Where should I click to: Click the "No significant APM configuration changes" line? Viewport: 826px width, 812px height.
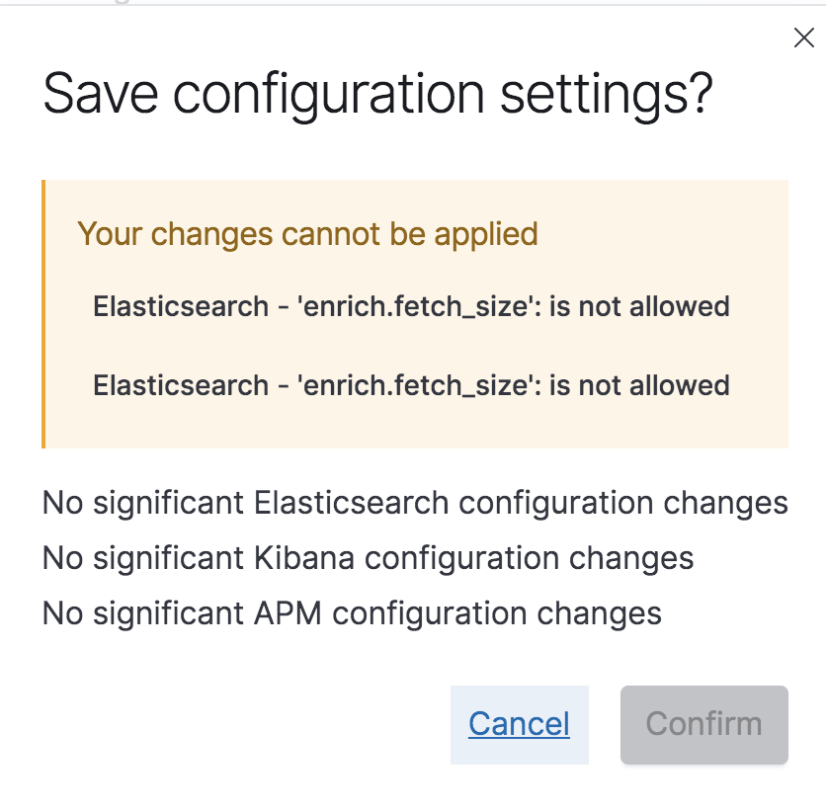pyautogui.click(x=352, y=612)
